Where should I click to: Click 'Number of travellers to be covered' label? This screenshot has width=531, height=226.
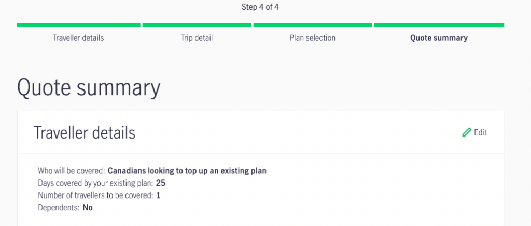pos(95,195)
